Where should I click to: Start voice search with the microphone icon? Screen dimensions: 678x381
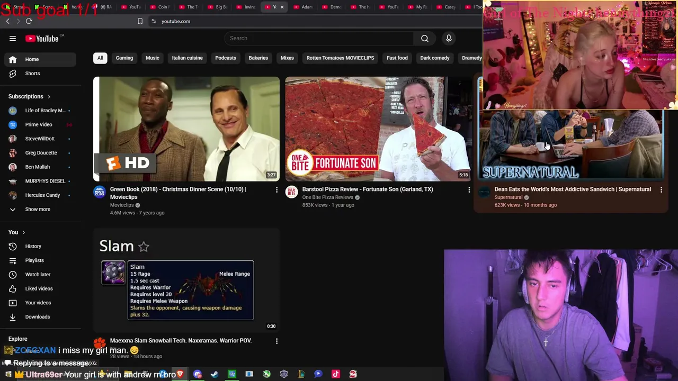449,38
